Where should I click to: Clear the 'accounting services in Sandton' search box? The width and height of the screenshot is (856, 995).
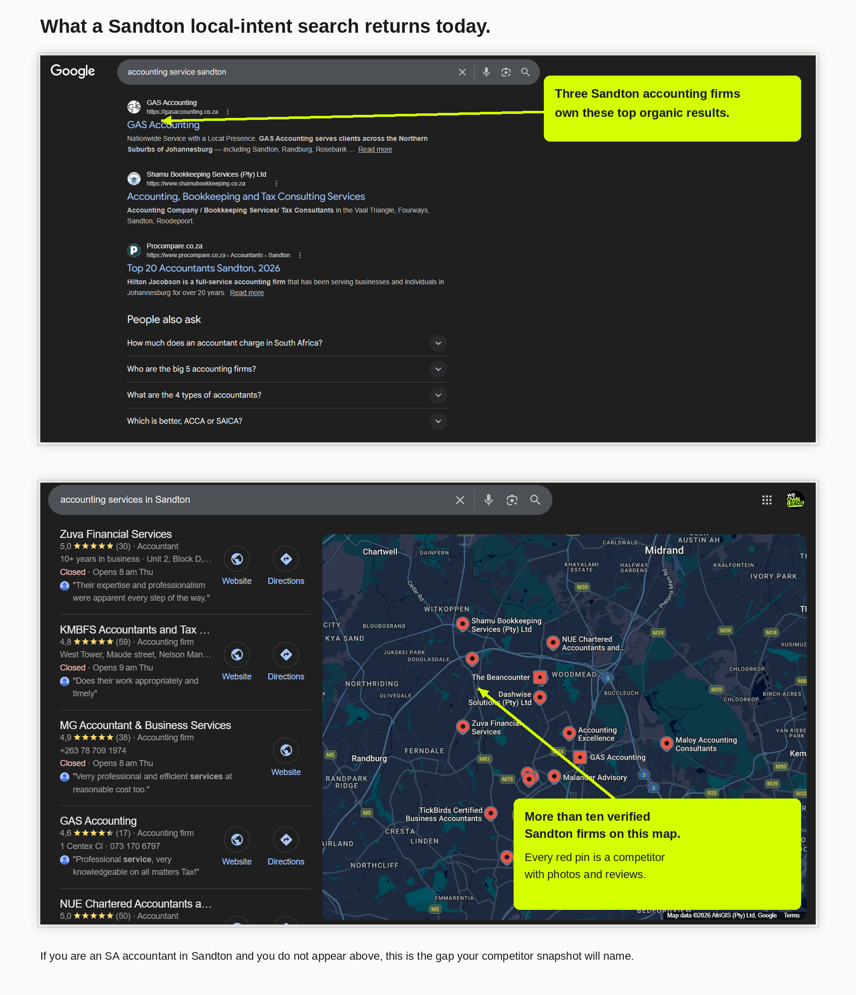click(460, 500)
